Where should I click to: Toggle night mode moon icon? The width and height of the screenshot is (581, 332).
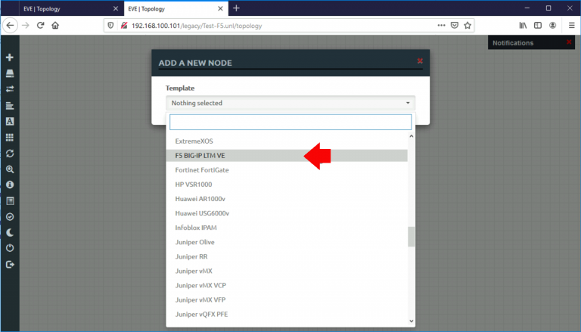[10, 232]
